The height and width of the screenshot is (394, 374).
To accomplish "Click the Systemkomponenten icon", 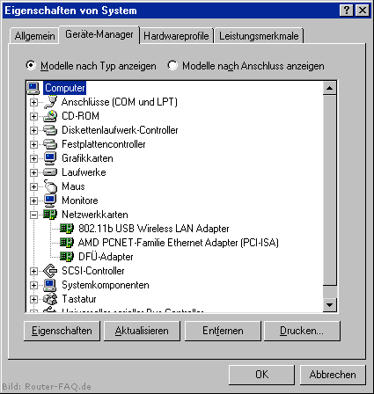I will coord(50,285).
